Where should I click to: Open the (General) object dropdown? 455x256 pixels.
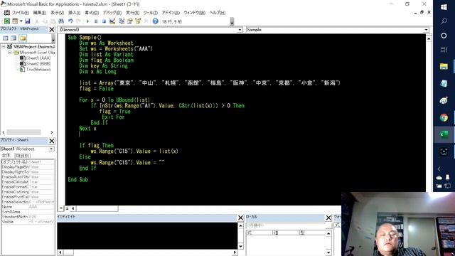tap(240, 30)
